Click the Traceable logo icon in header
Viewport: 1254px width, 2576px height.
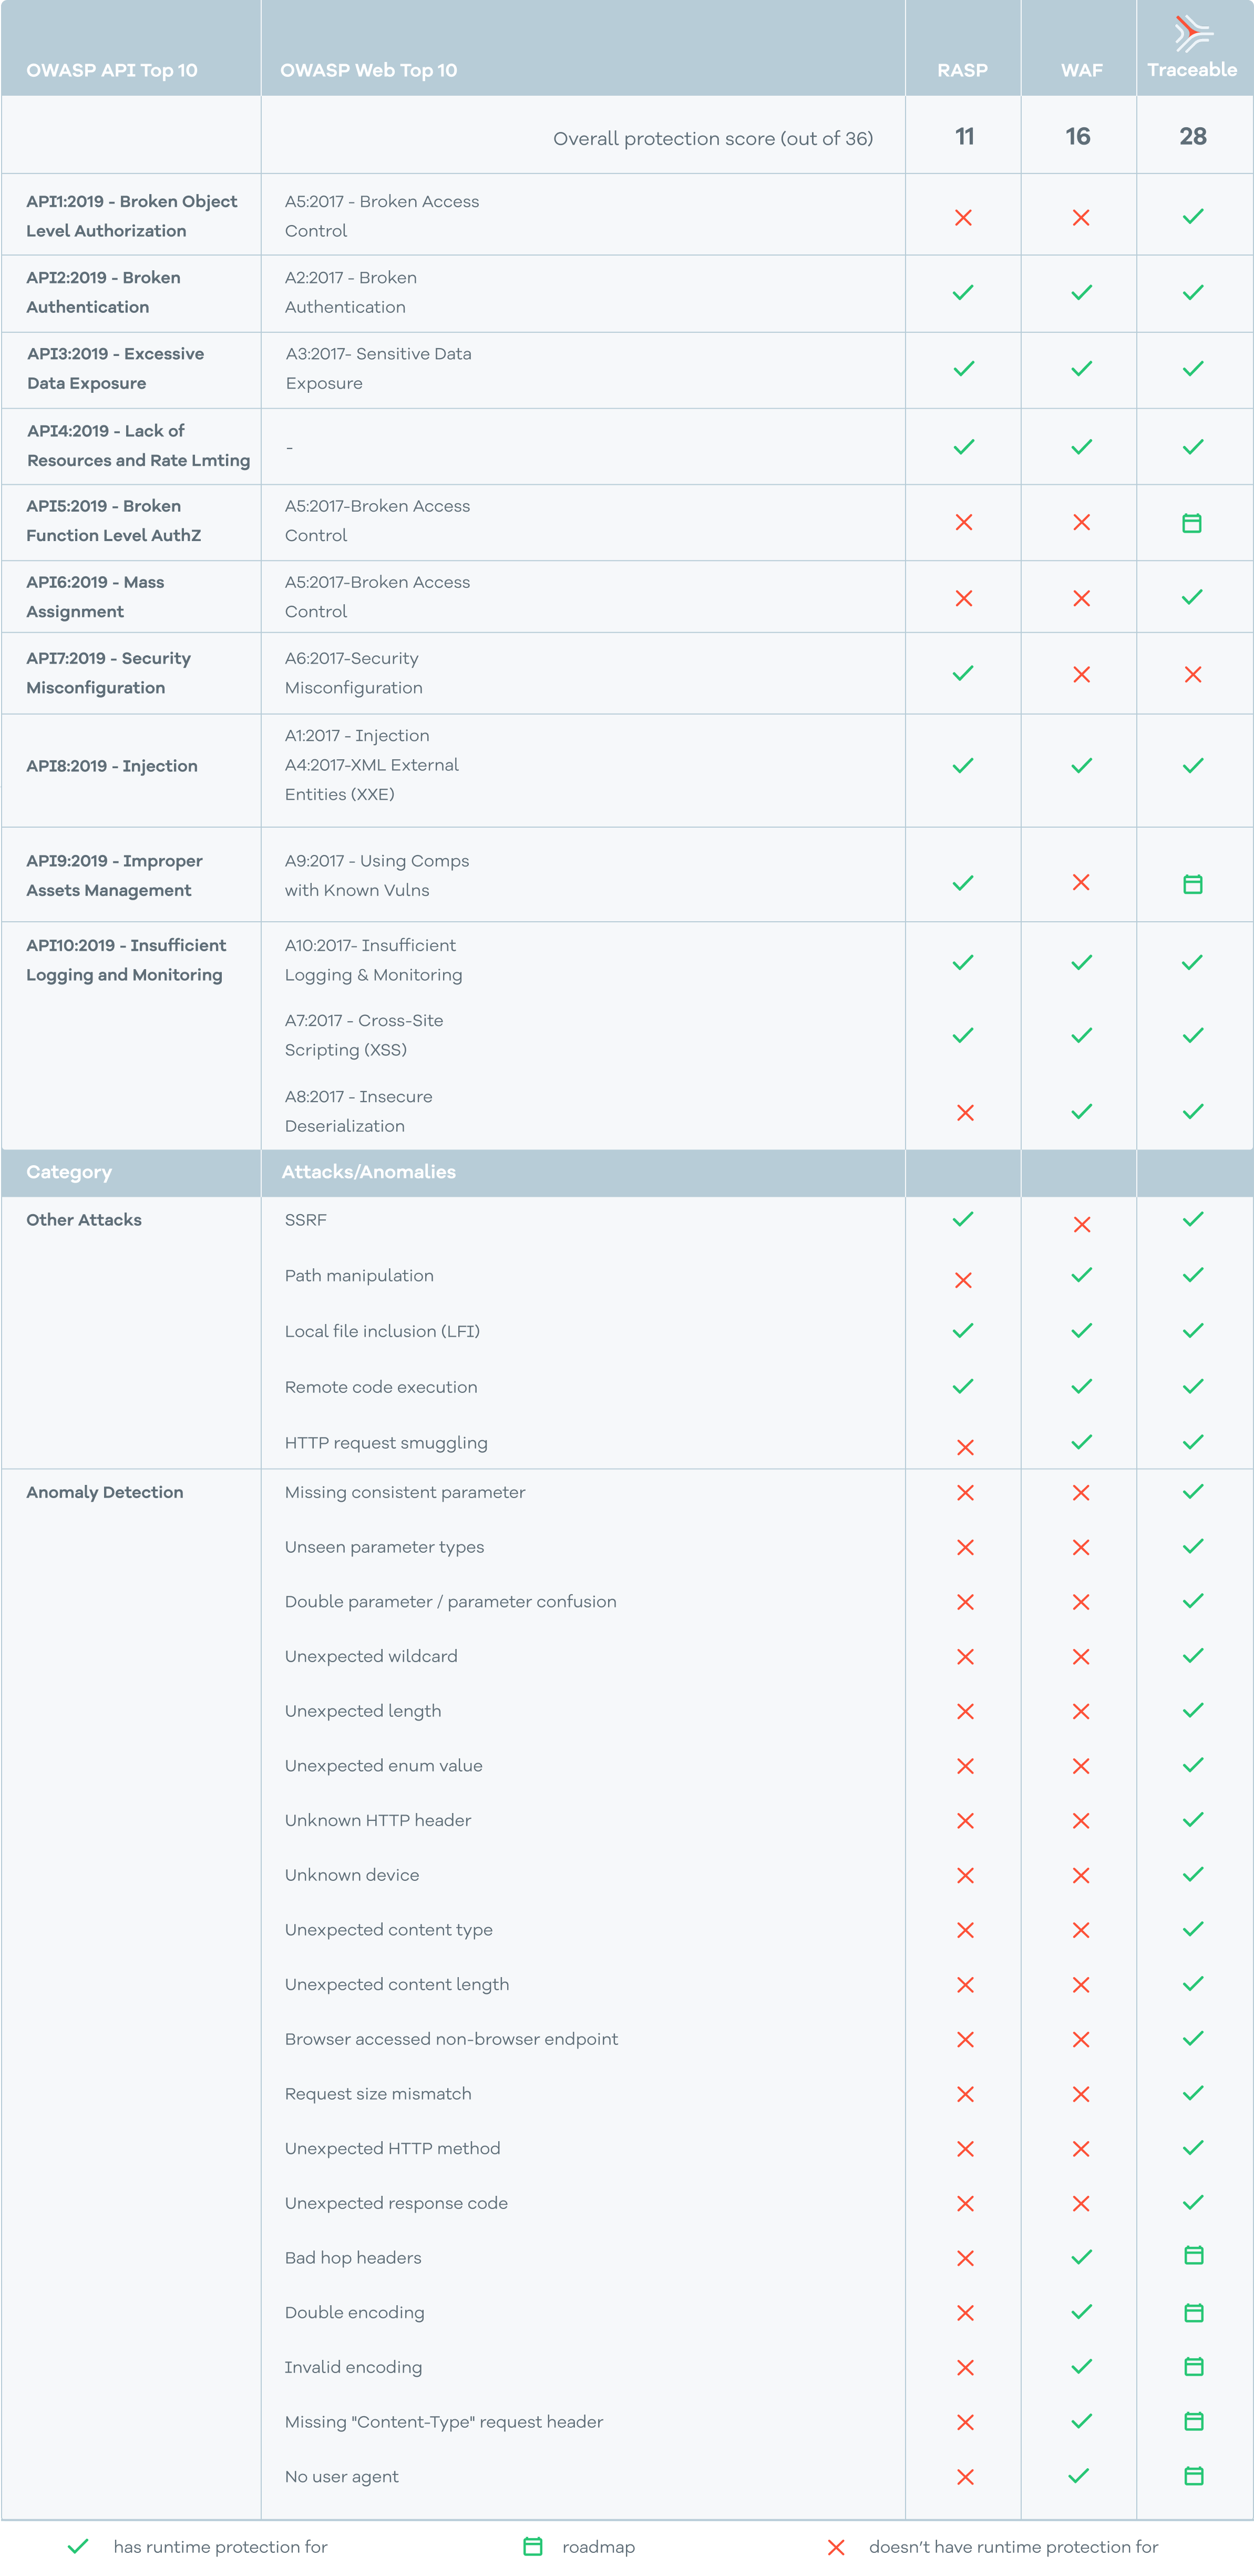1193,33
